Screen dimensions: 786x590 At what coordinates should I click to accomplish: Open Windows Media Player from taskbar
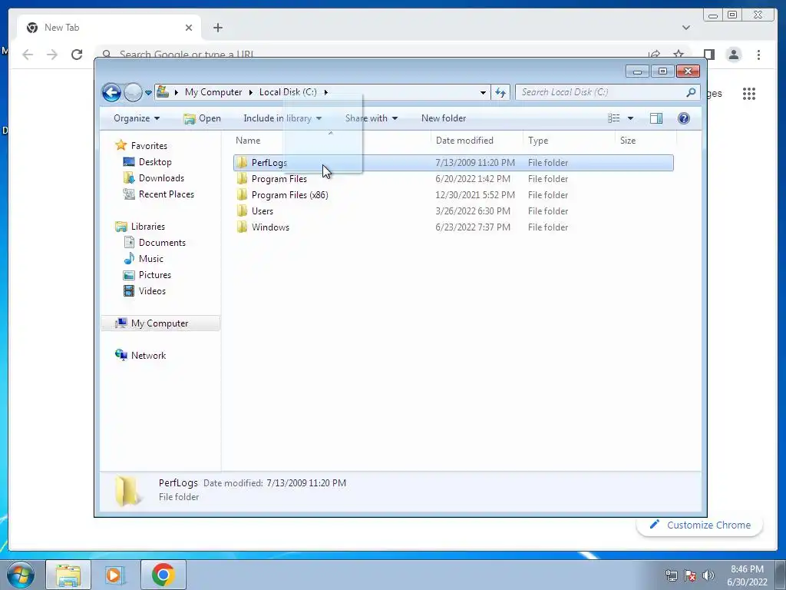(x=114, y=575)
